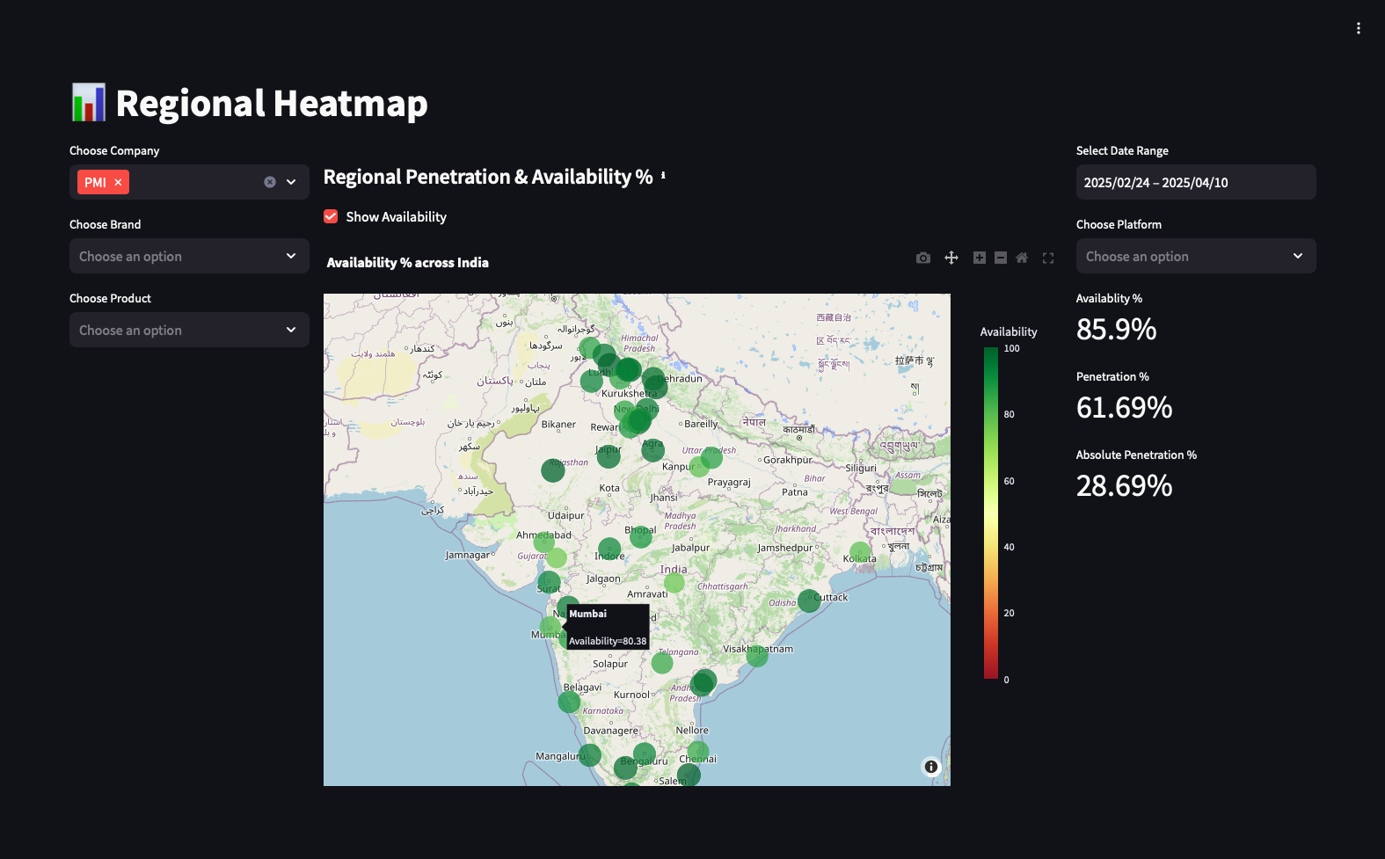Click the Availability color scale bar
Viewport: 1385px width, 859px height.
point(991,513)
